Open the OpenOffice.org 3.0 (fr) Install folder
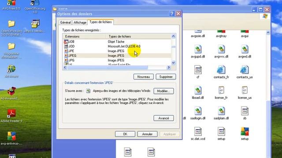 click(11, 28)
